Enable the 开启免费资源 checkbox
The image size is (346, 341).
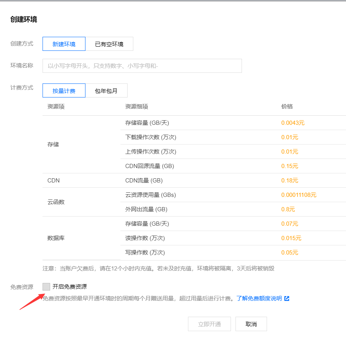(46, 287)
